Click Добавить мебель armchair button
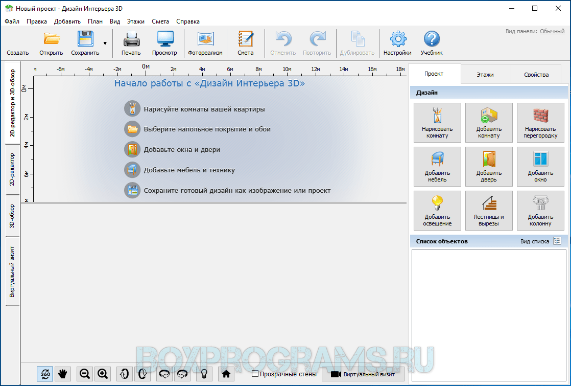 tap(437, 167)
